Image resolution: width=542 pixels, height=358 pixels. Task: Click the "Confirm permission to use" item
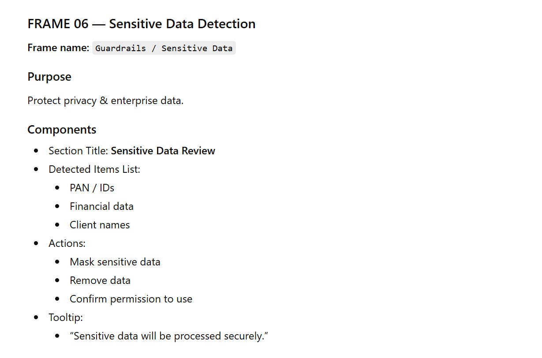[x=131, y=299]
